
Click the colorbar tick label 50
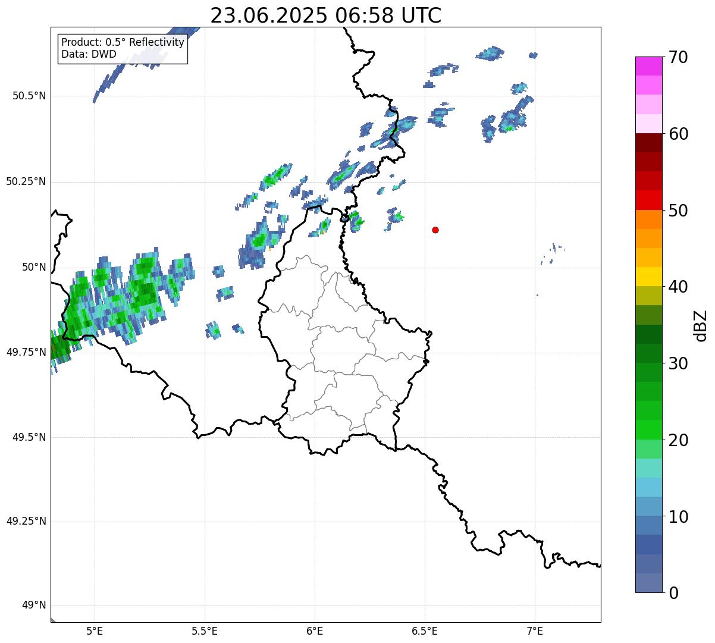tap(679, 211)
